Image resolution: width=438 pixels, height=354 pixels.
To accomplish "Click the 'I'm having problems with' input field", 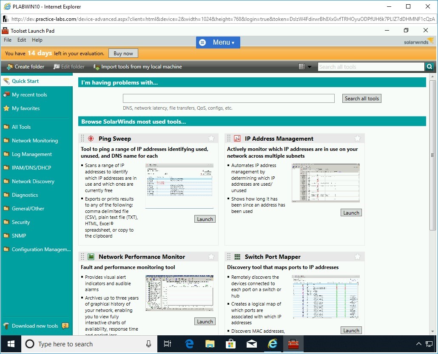I will point(228,99).
